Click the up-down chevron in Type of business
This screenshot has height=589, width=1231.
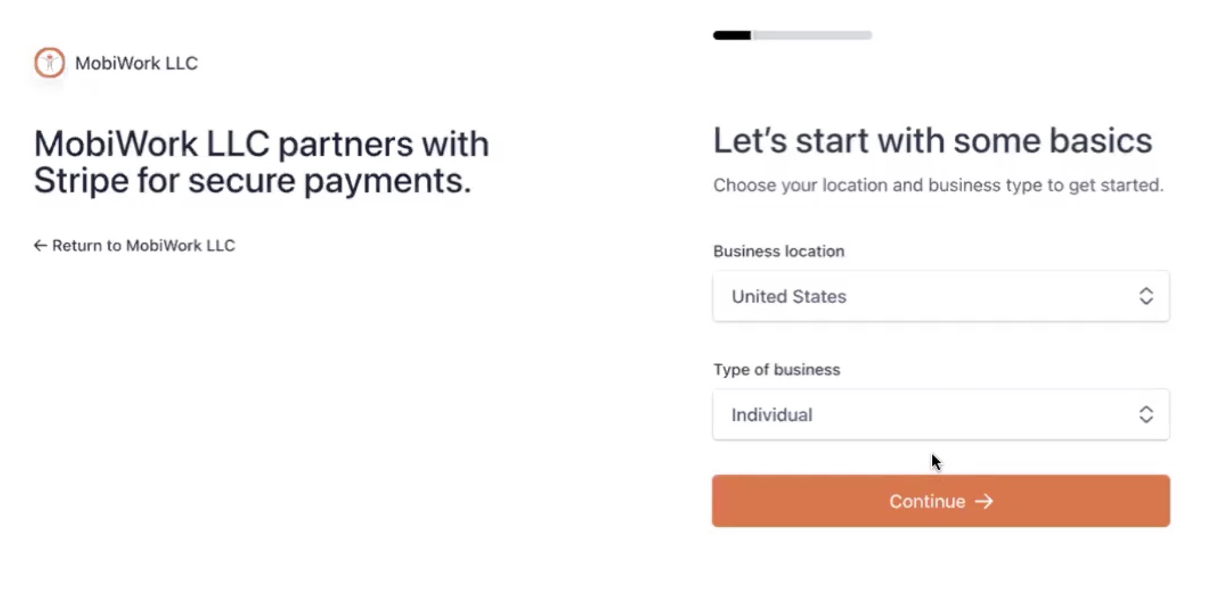[x=1146, y=415]
